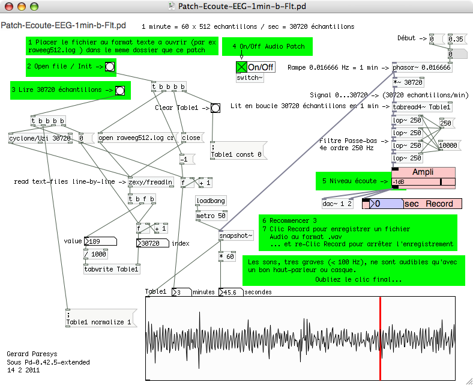
Task: Click the trigger t b b b b above cyclone/Uzi
Action: point(48,121)
